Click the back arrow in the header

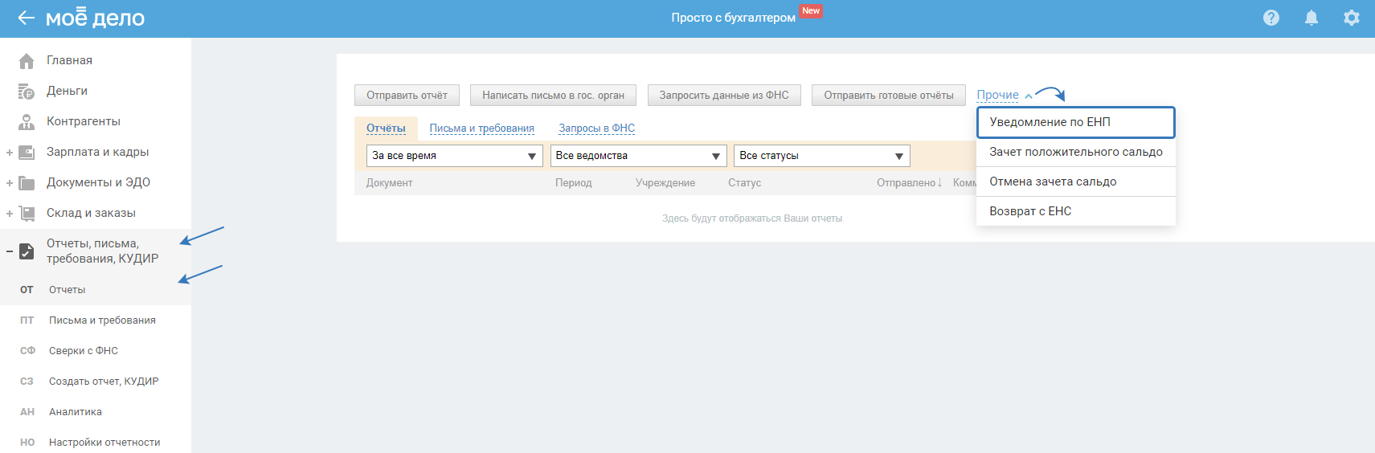tap(27, 18)
